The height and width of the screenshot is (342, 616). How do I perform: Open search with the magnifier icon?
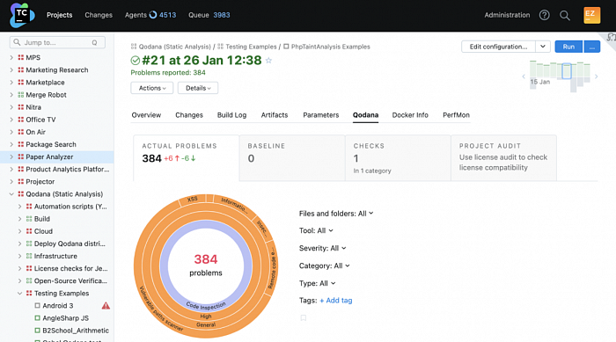point(565,15)
